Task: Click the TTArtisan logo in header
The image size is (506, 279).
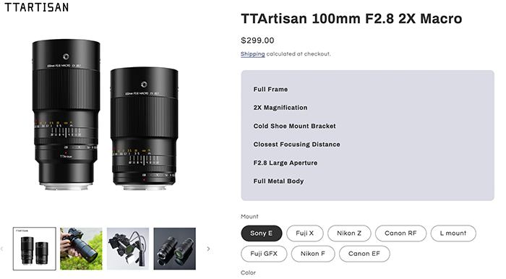Action: click(36, 7)
